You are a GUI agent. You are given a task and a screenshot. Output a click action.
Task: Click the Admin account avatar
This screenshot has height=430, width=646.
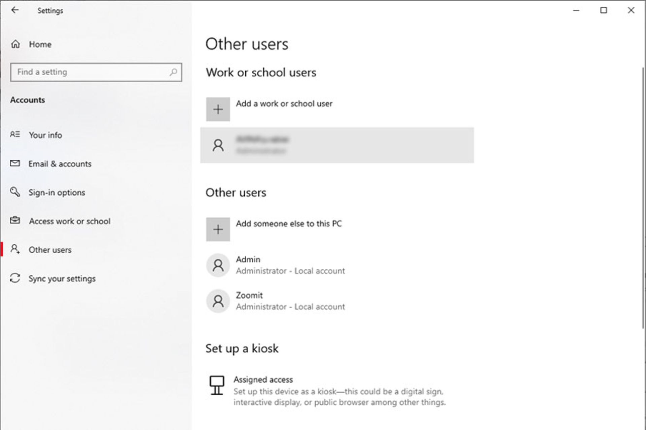click(218, 265)
